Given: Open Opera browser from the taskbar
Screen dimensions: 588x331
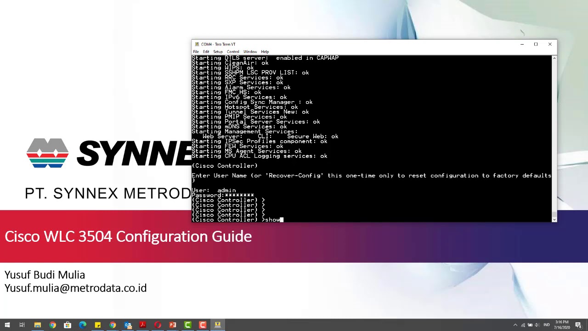Looking at the screenshot, I should tap(158, 325).
